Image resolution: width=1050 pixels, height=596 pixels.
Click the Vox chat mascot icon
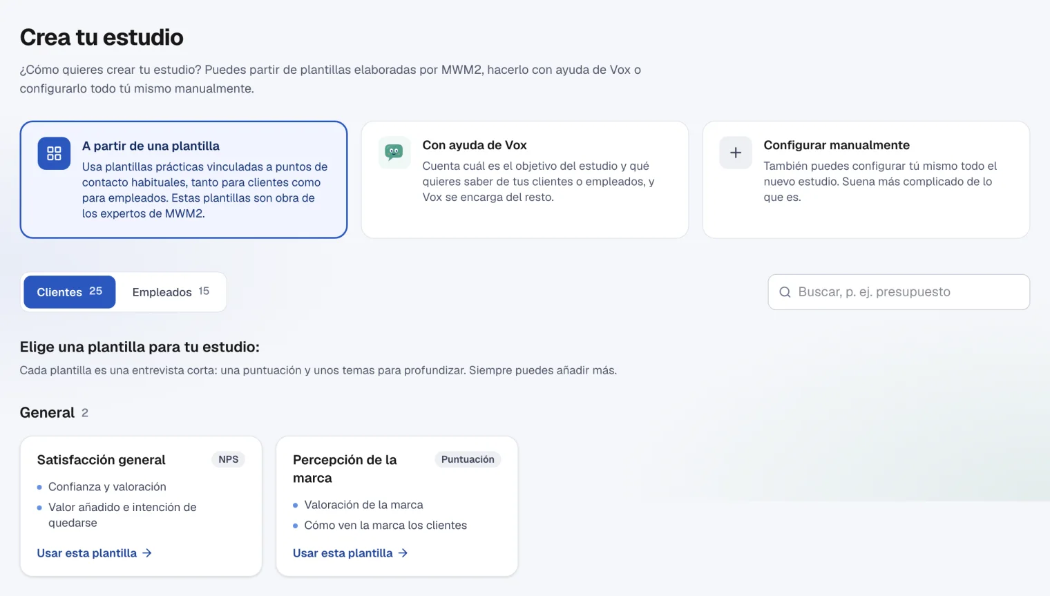click(394, 152)
